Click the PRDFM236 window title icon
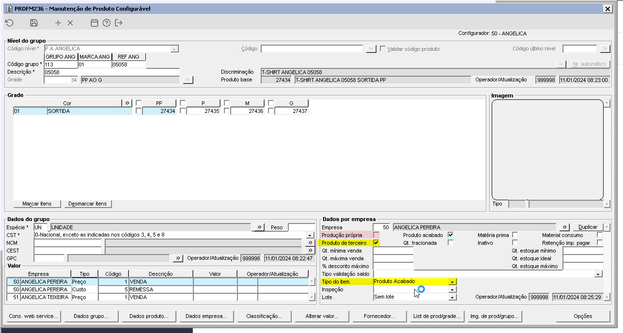623x333 pixels. [x=8, y=8]
